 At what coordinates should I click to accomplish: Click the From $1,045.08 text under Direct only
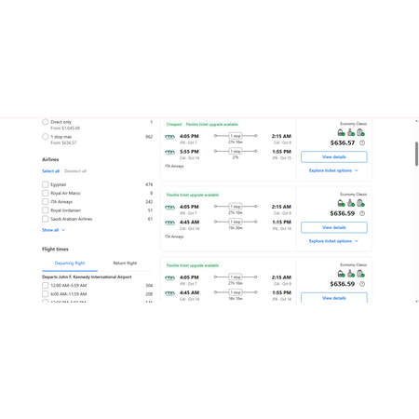[x=65, y=128]
